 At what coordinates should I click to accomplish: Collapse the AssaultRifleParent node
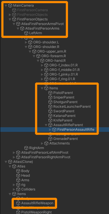click(x=46, y=125)
